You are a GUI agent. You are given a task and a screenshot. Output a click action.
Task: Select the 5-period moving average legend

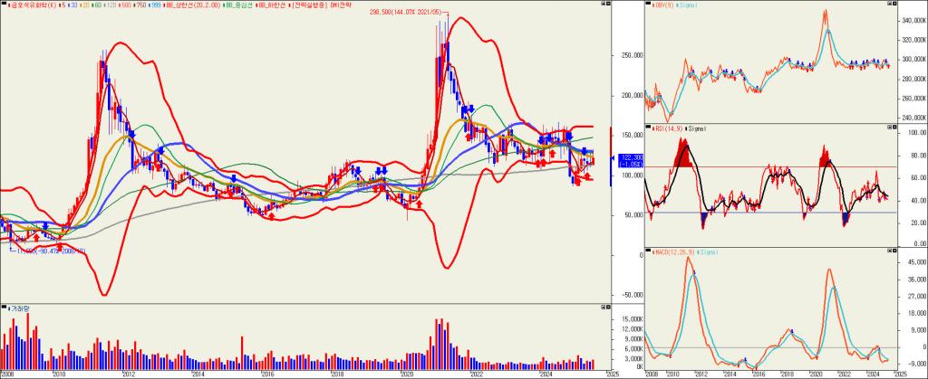(63, 4)
